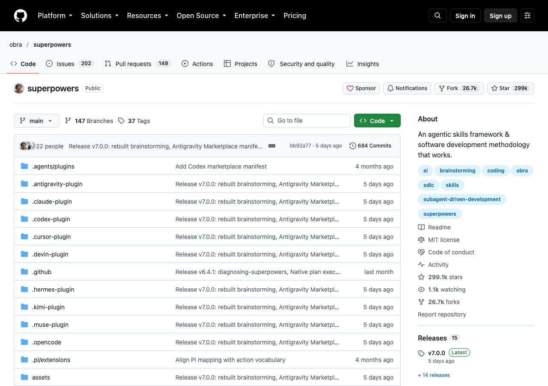Image resolution: width=548 pixels, height=386 pixels.
Task: Sponsor the repository with the heart button
Action: (361, 88)
